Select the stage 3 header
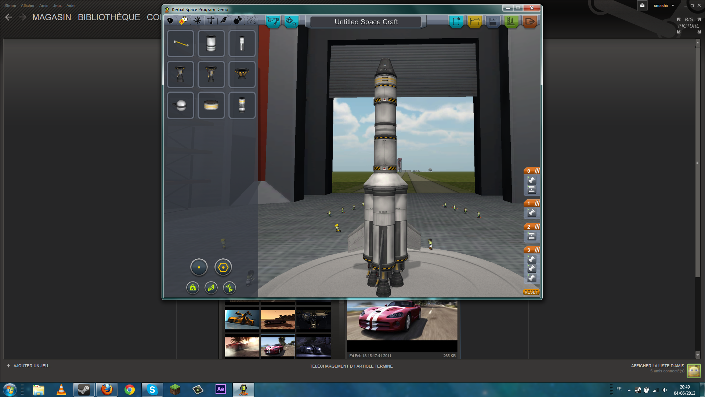Viewport: 705px width, 397px height. (531, 250)
